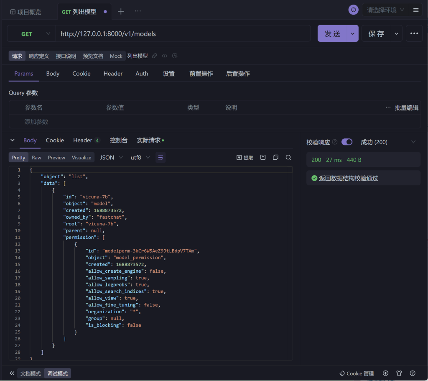Open 保存 dropdown arrow
This screenshot has height=381, width=428.
(x=396, y=33)
